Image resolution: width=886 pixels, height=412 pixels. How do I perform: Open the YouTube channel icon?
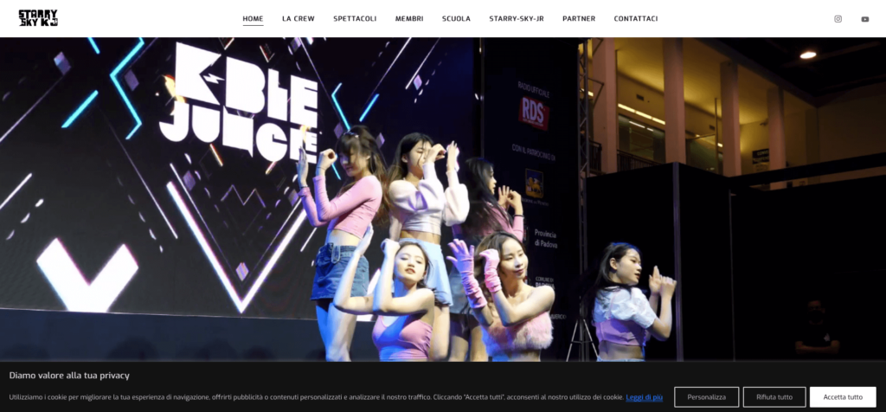[x=864, y=19]
